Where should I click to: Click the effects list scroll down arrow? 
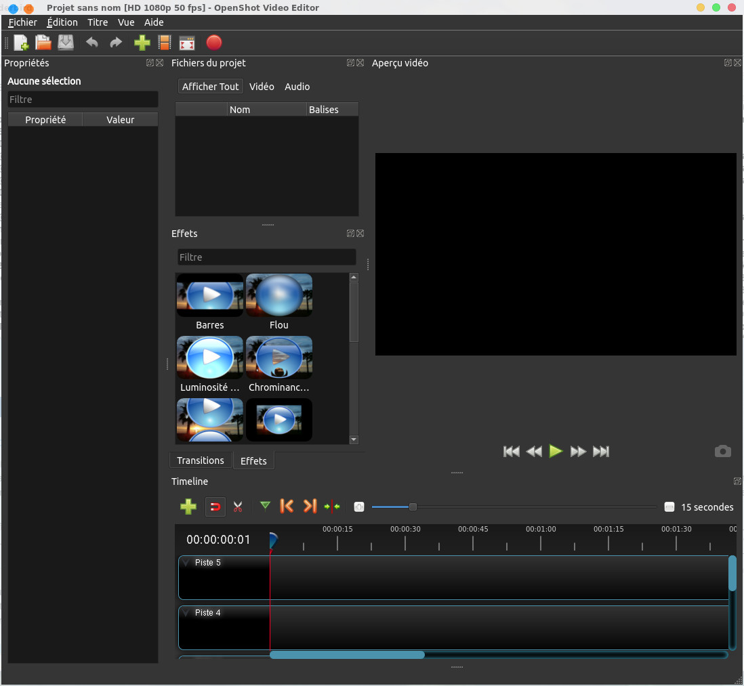tap(354, 440)
